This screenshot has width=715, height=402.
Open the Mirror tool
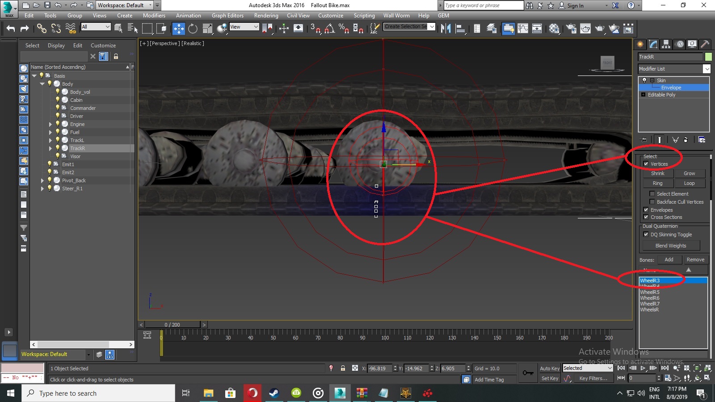[446, 29]
